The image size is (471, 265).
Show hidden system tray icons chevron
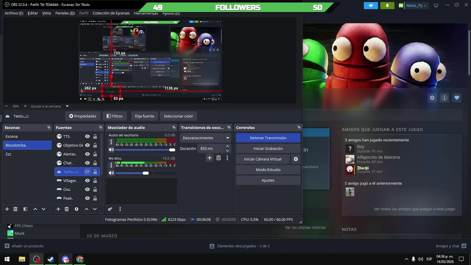coord(406,259)
